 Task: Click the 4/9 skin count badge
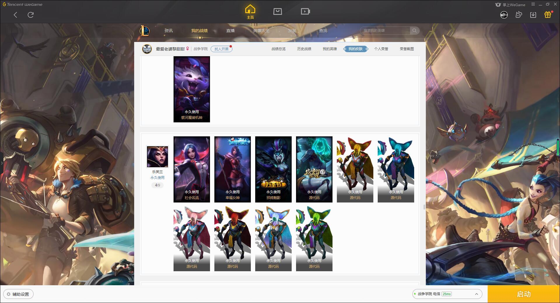point(157,185)
